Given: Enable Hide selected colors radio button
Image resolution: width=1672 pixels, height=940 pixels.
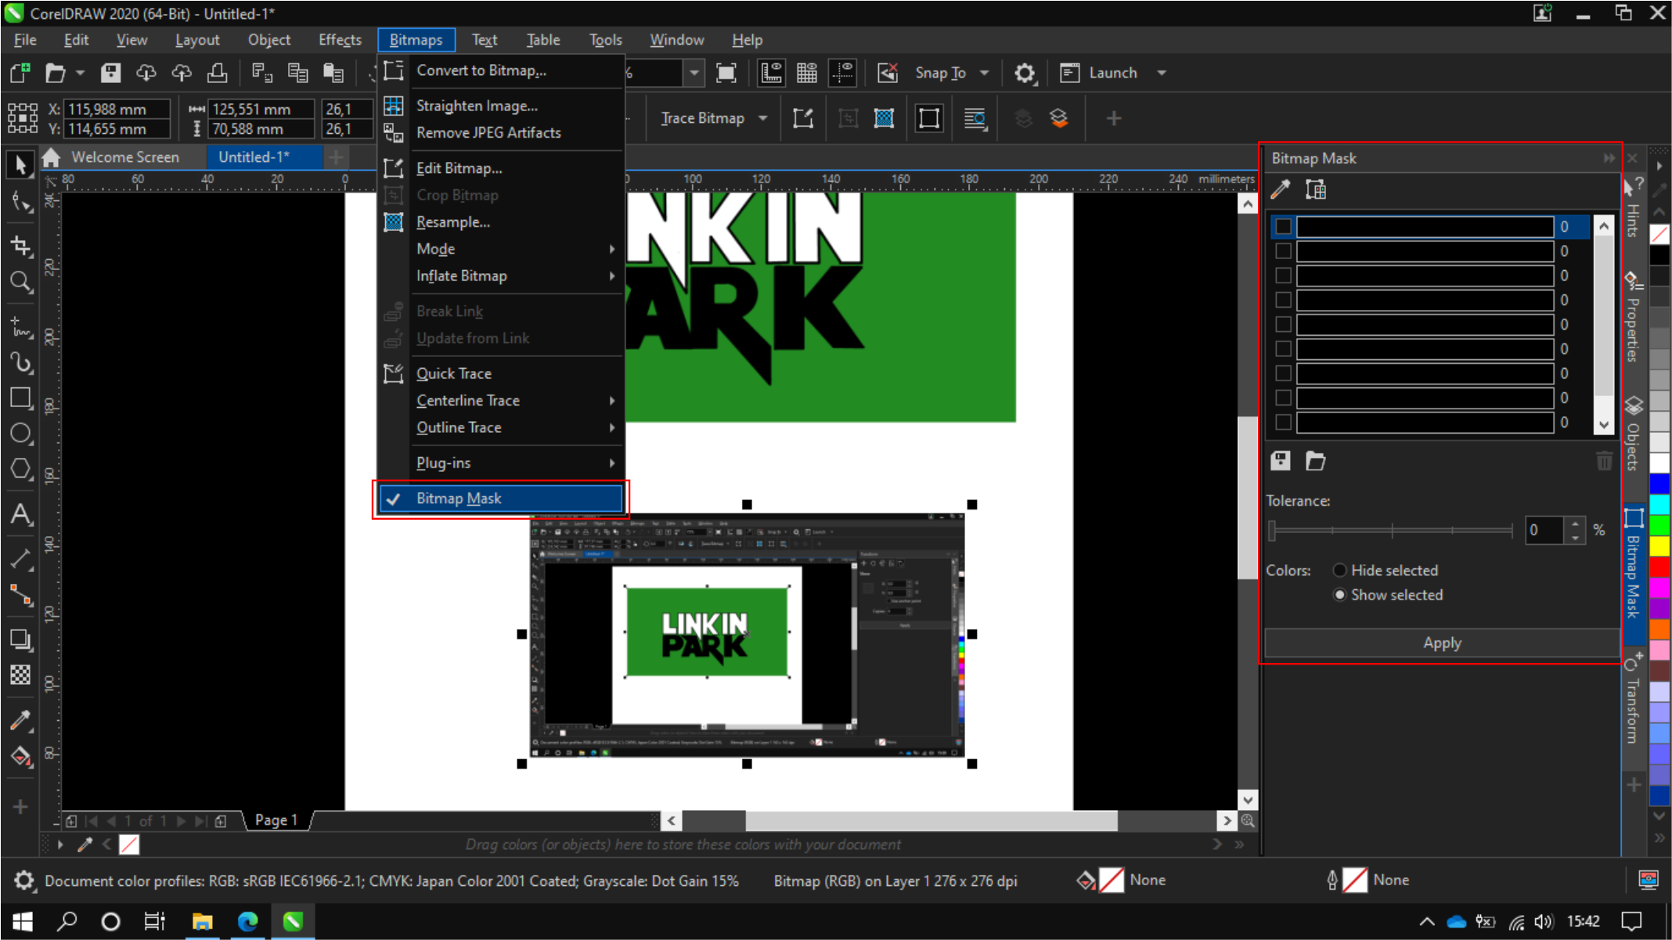Looking at the screenshot, I should [x=1339, y=571].
